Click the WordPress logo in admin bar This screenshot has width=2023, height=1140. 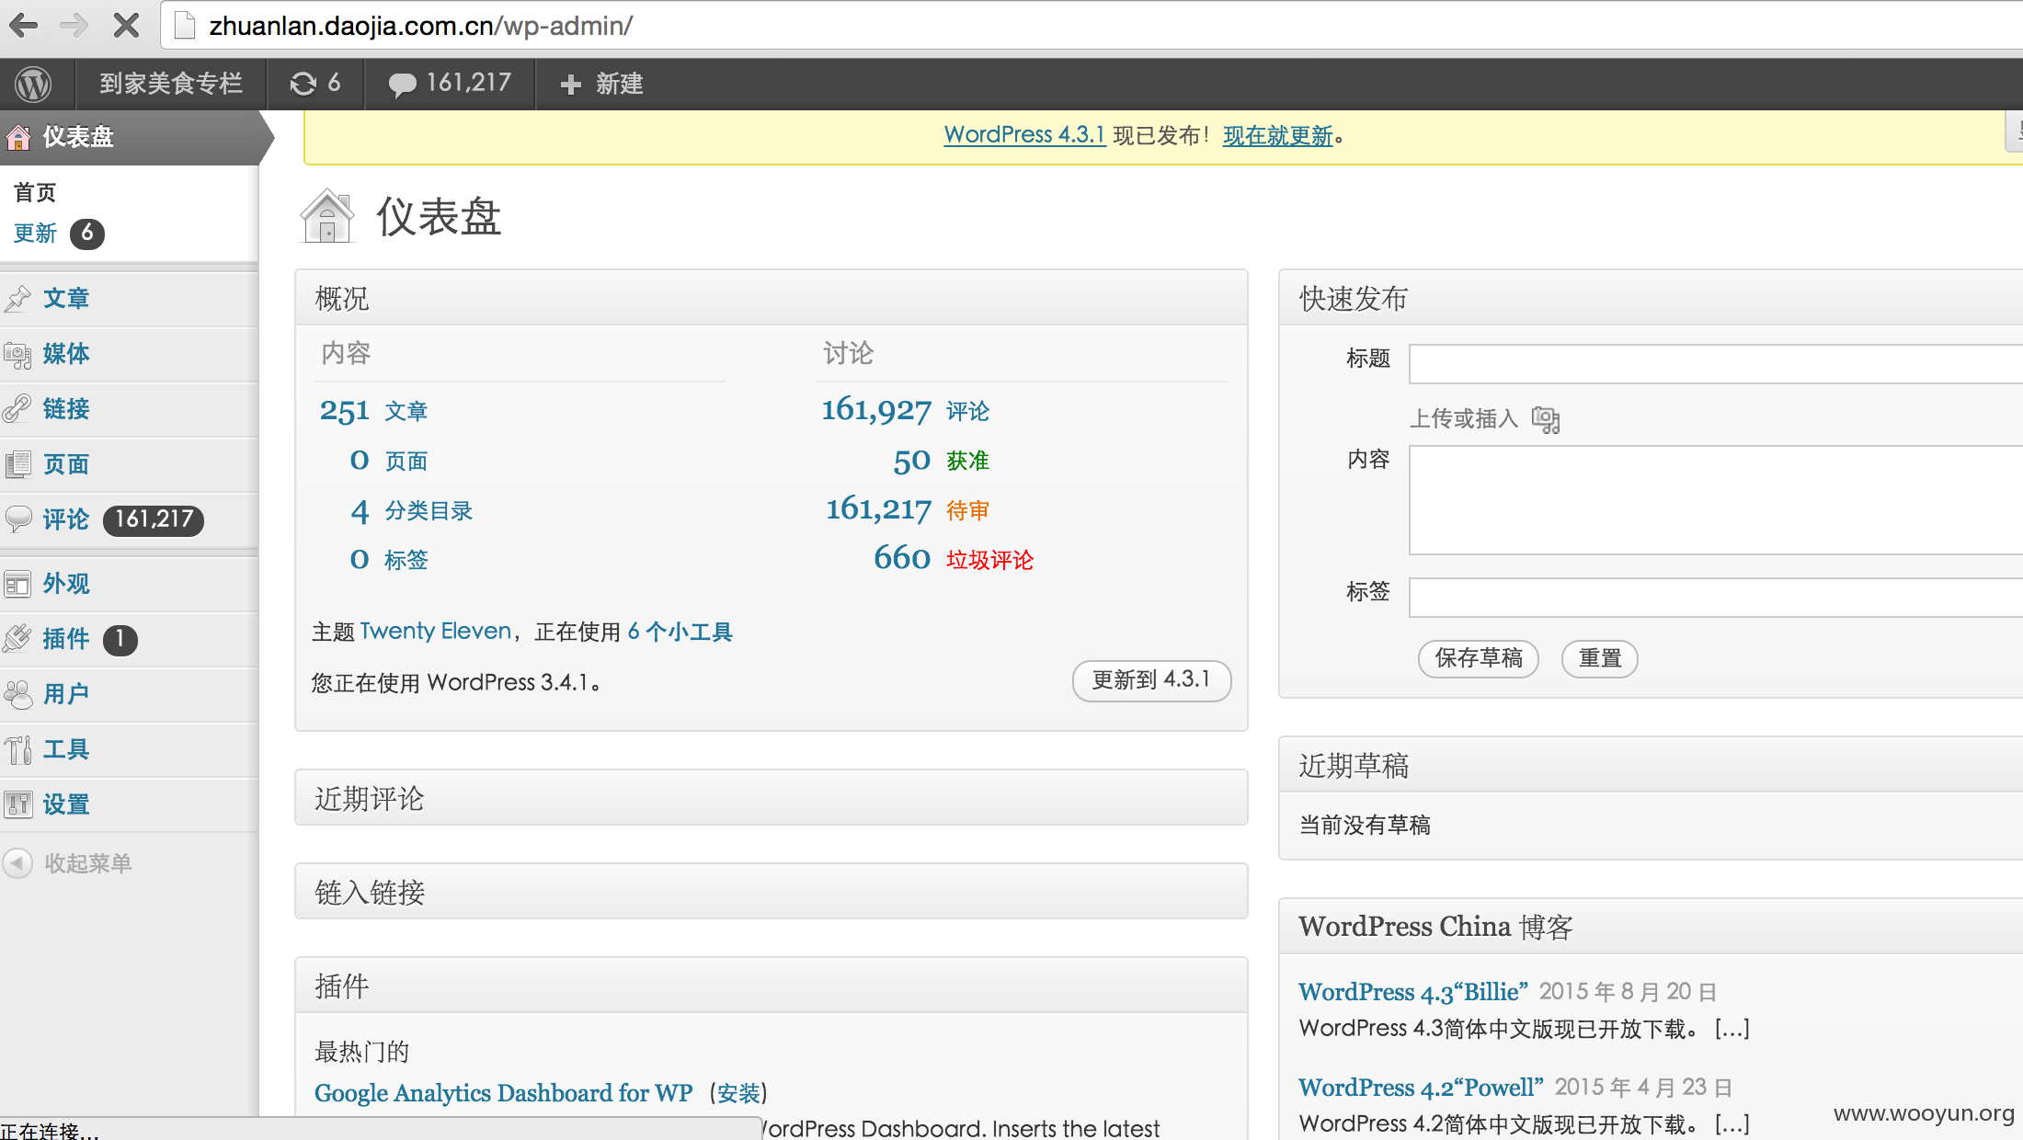point(33,84)
